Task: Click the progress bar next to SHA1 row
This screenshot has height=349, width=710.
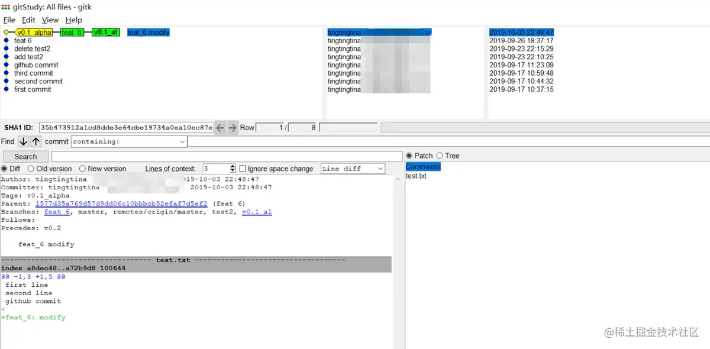Action: [x=544, y=127]
